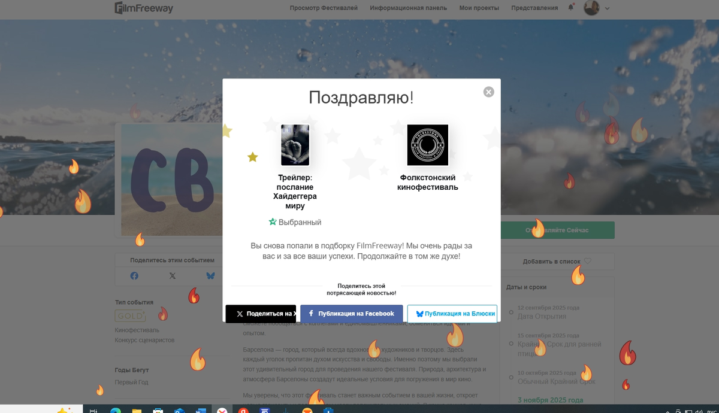This screenshot has height=413, width=719.
Task: Click the Даты и сроки heading
Action: 525,287
